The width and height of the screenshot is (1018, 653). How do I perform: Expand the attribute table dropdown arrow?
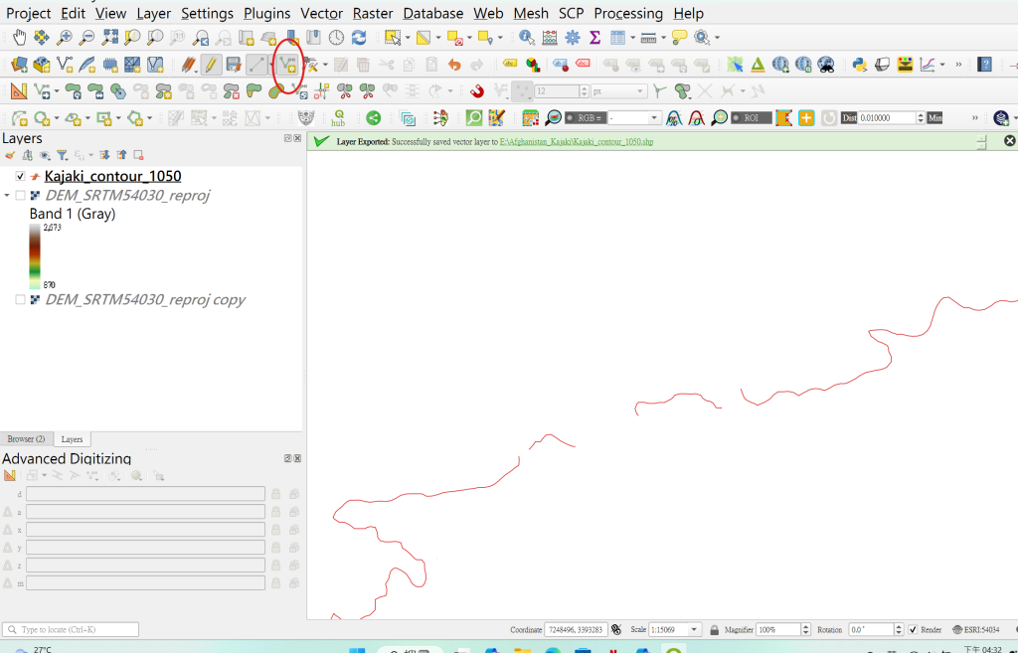(632, 38)
